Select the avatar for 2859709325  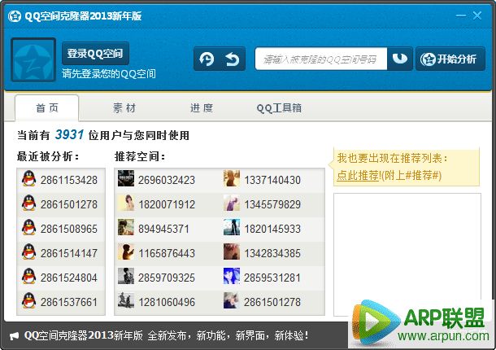(x=126, y=276)
